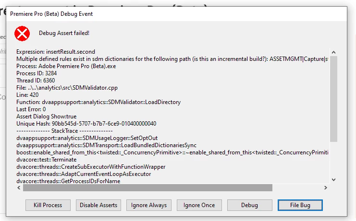Click LoadBundledDictionariesSync stack entry
This screenshot has width=356, height=221.
pos(107,145)
